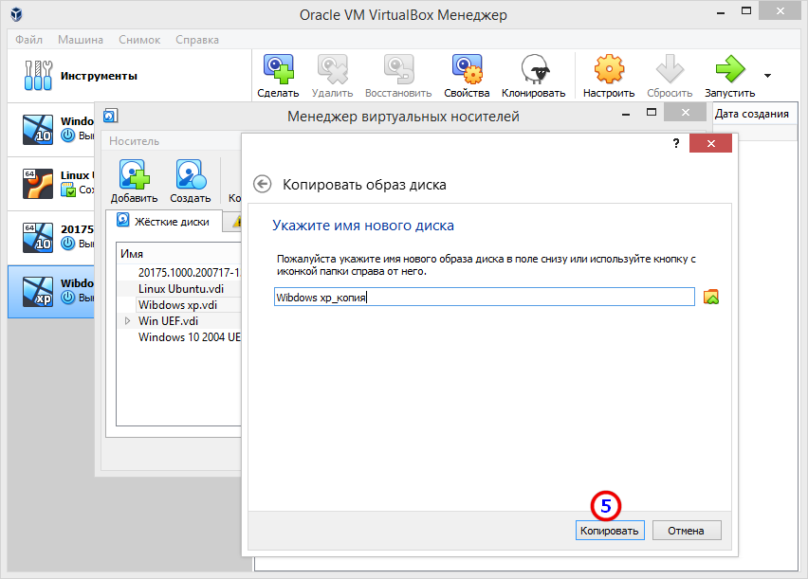The width and height of the screenshot is (808, 579).
Task: Open the Носитель menu in the media manager
Action: click(134, 141)
